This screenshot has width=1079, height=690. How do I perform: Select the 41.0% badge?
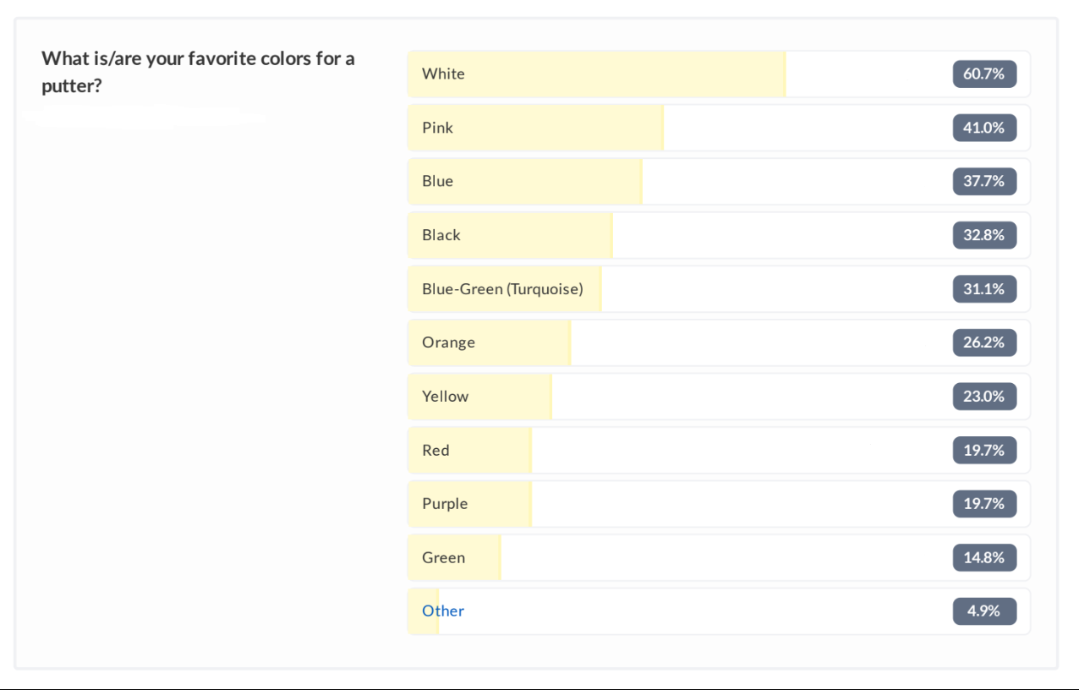point(984,128)
